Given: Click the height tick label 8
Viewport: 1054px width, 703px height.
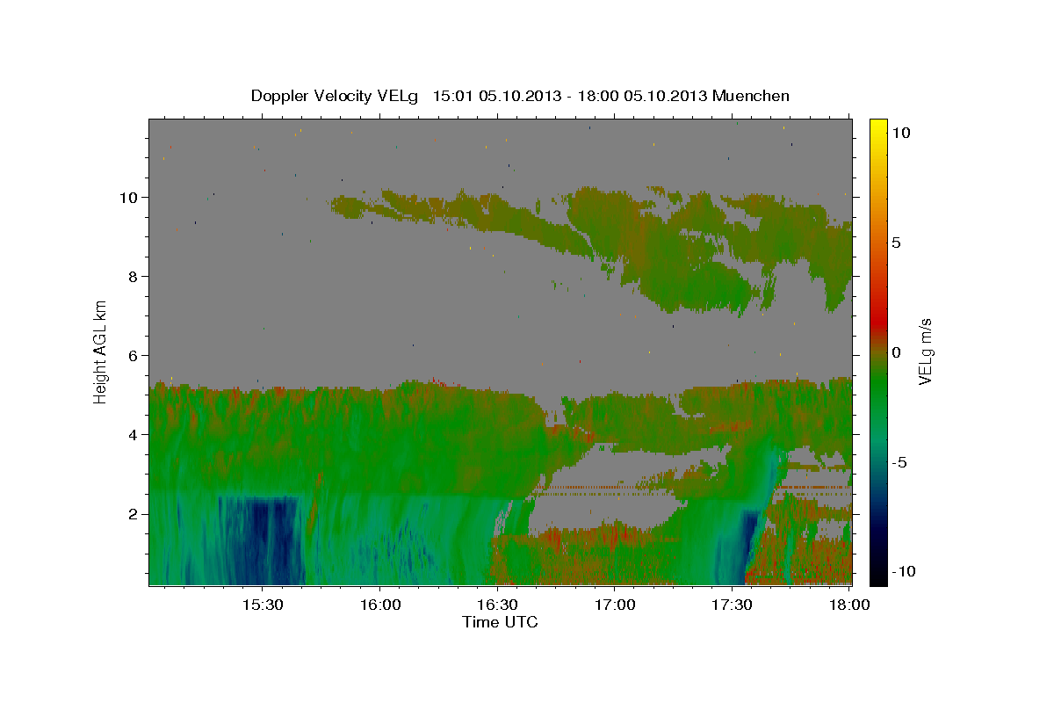Looking at the screenshot, I should pyautogui.click(x=133, y=277).
